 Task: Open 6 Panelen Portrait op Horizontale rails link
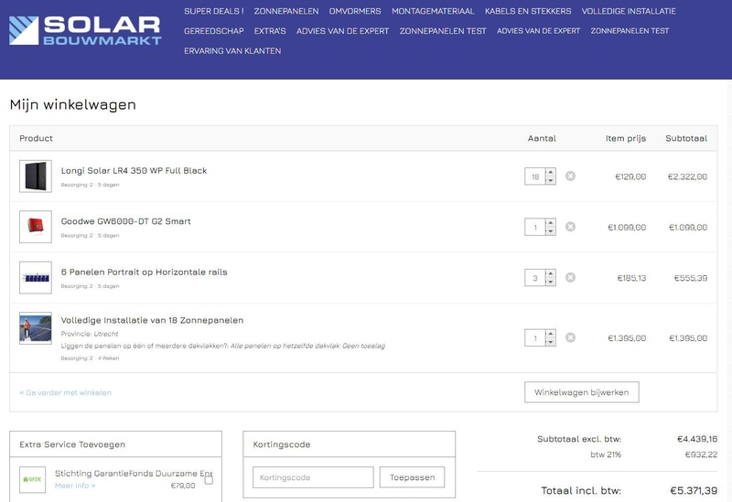click(x=145, y=272)
